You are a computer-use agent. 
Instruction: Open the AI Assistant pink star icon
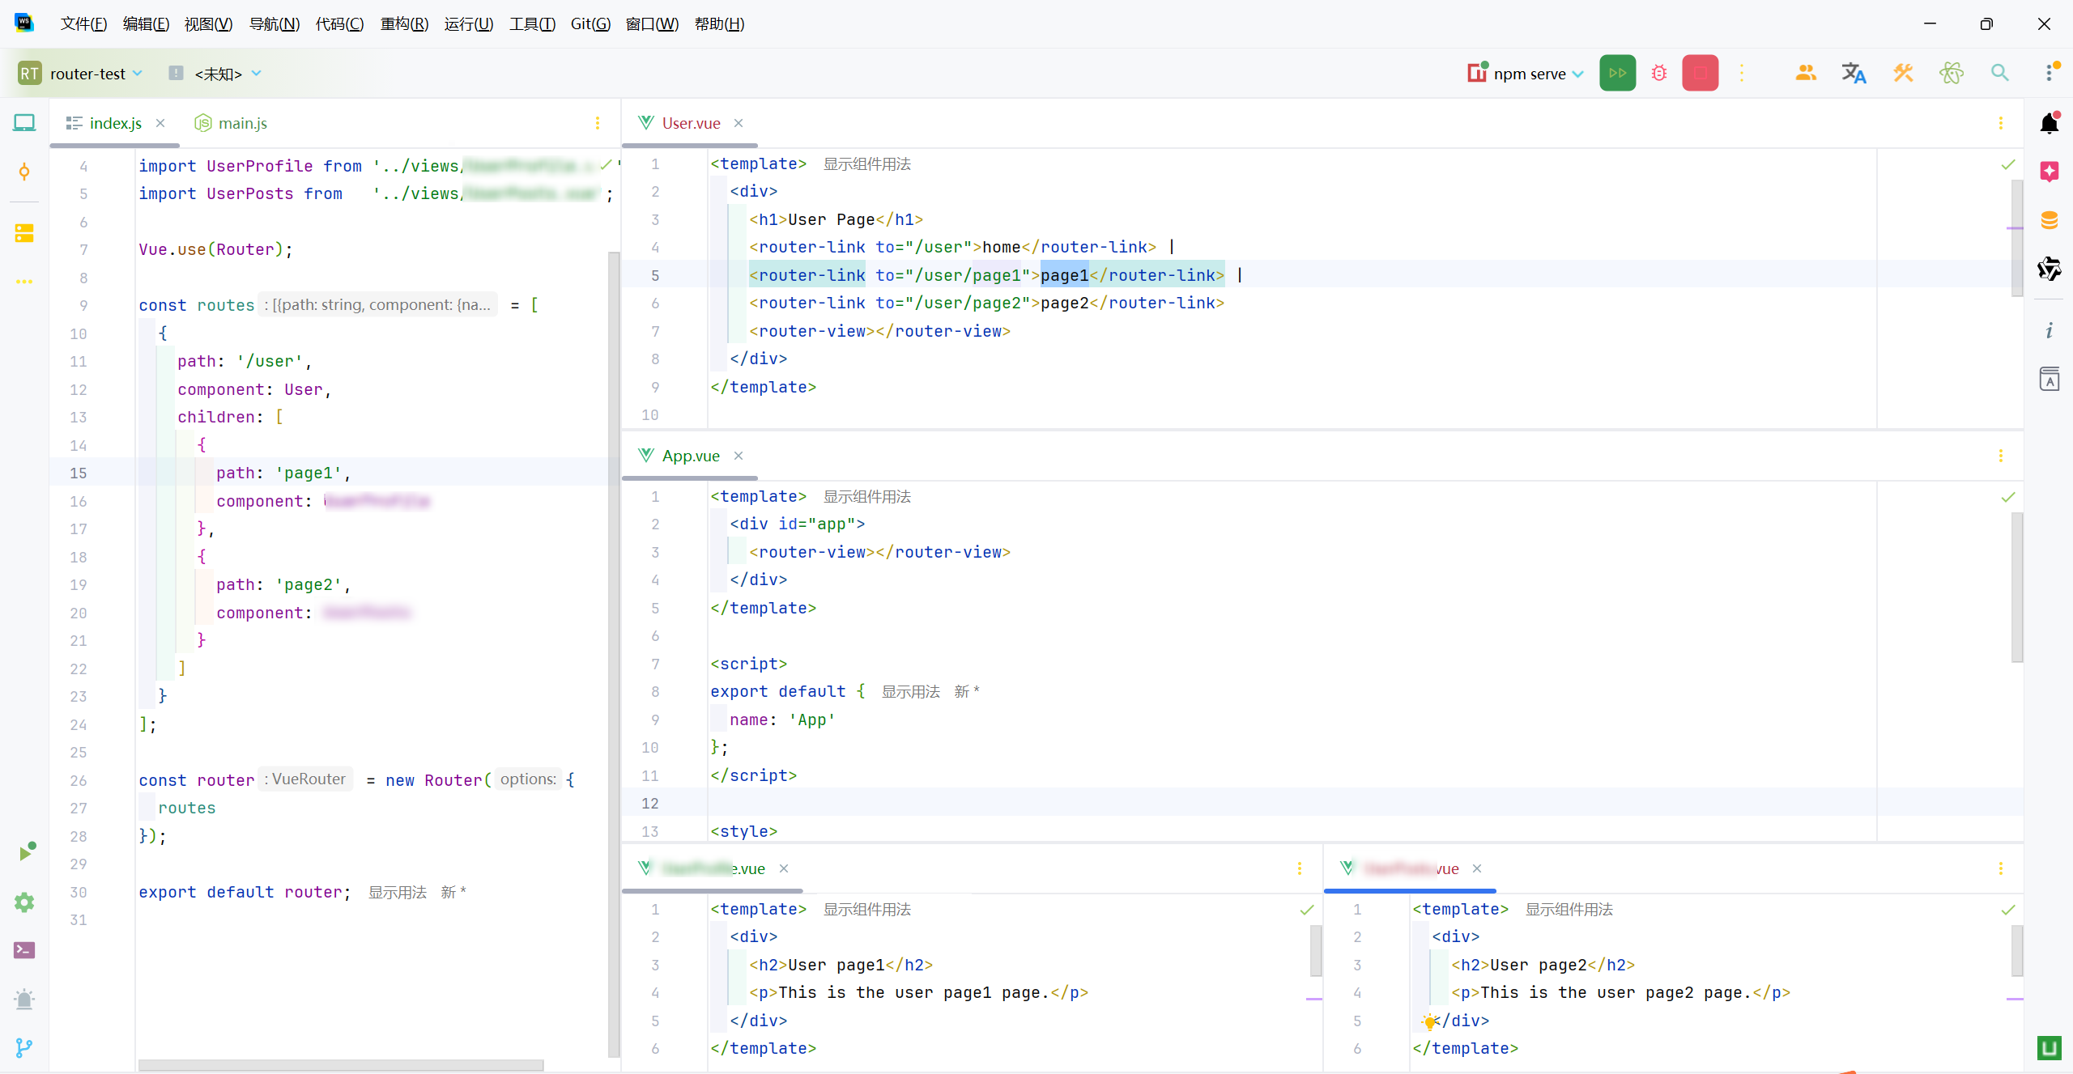2050,172
